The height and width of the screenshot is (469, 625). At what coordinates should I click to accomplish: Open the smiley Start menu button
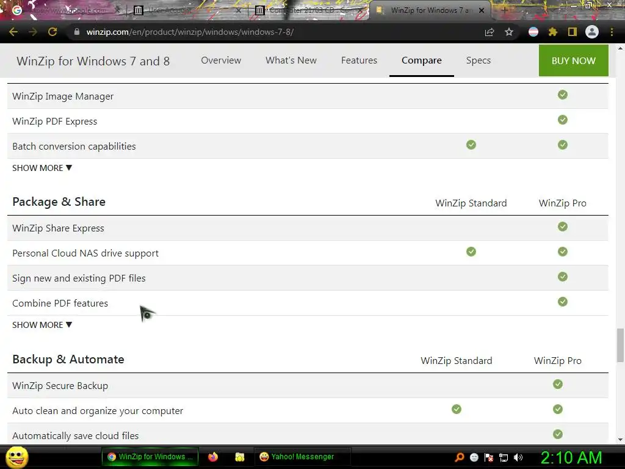[16, 457]
